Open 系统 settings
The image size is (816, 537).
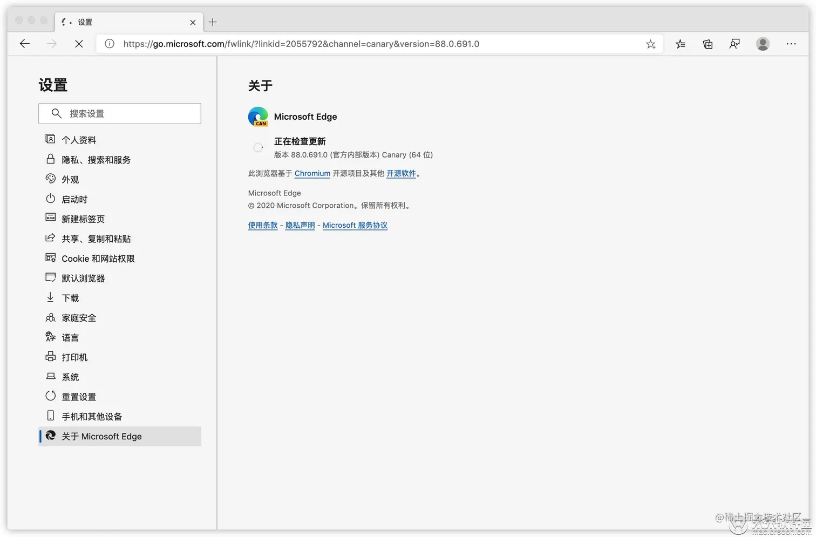point(120,377)
